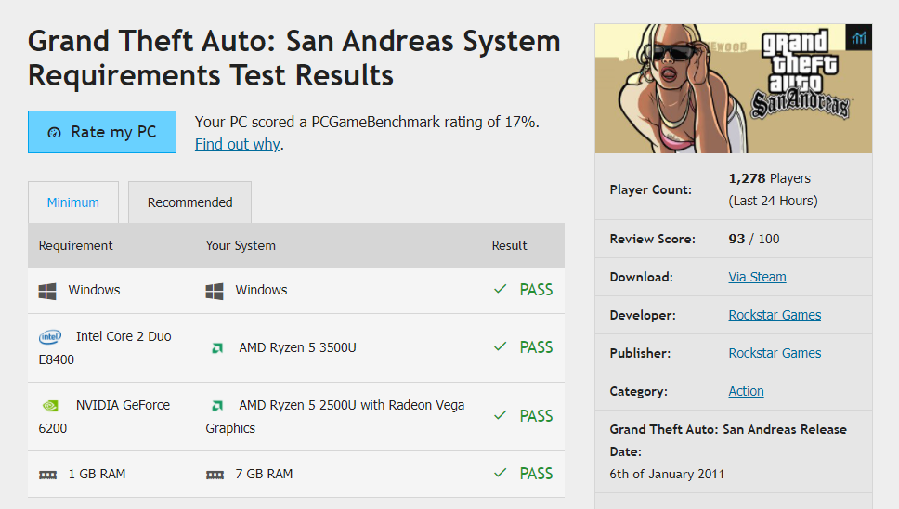The image size is (899, 509).
Task: Switch to the Minimum tab
Action: 72,202
